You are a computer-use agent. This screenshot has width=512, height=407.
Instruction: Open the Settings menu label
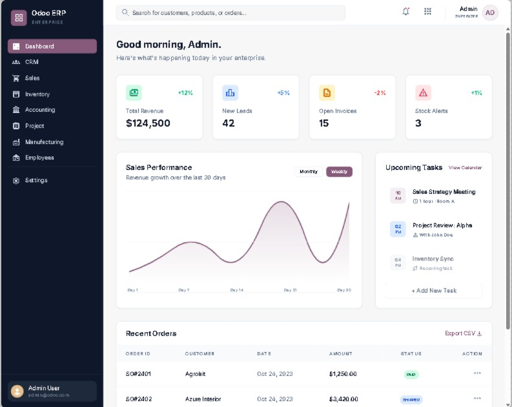coord(36,180)
